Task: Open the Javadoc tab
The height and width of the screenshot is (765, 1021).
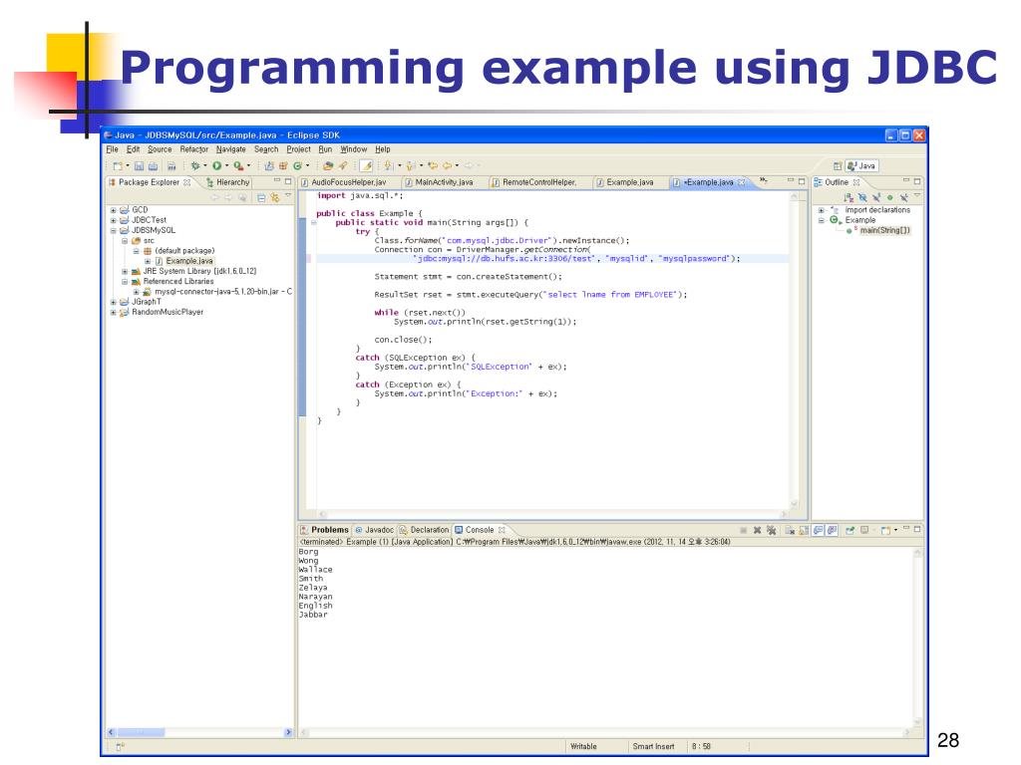Action: [375, 530]
